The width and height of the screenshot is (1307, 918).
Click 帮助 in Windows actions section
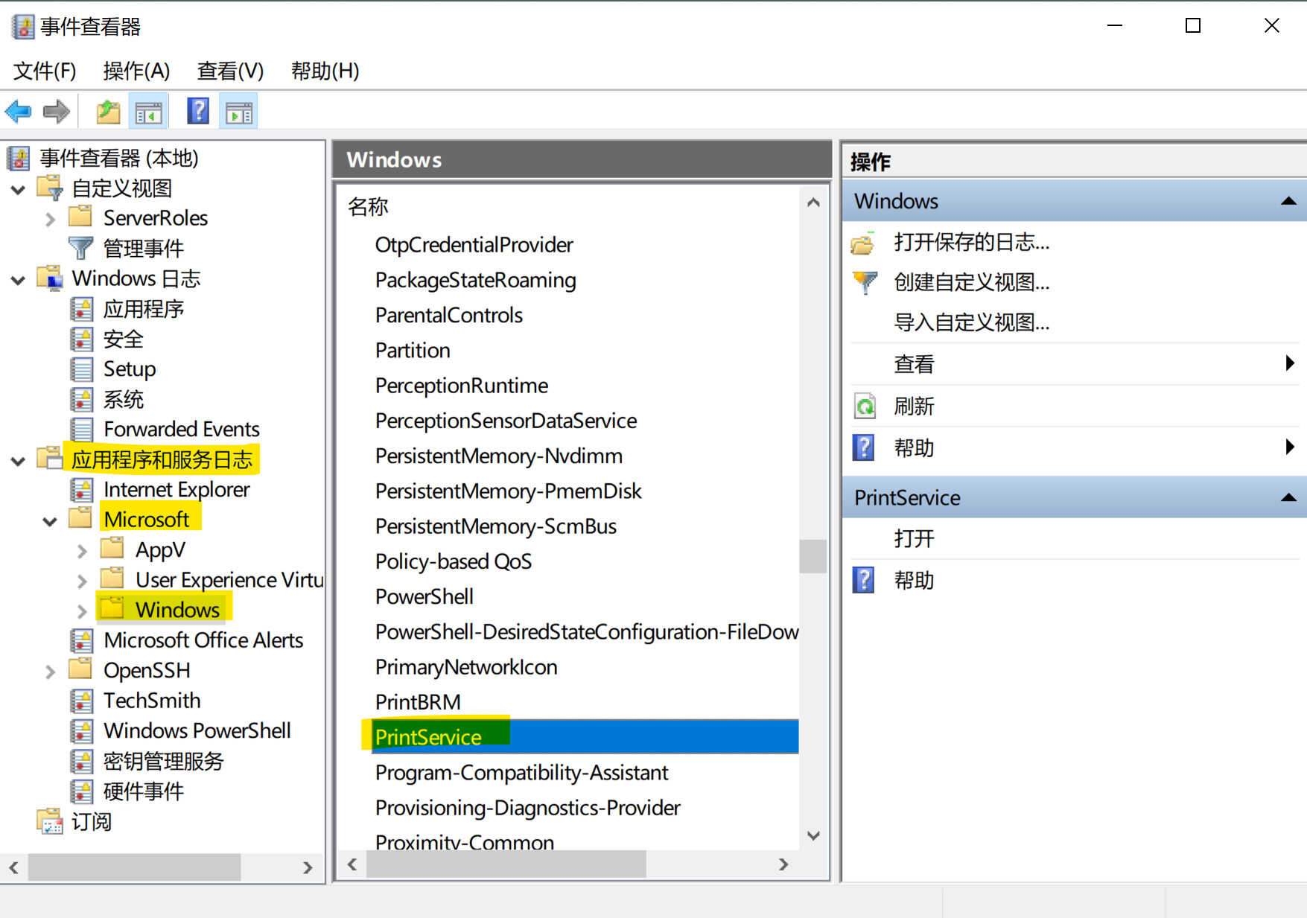(x=914, y=448)
